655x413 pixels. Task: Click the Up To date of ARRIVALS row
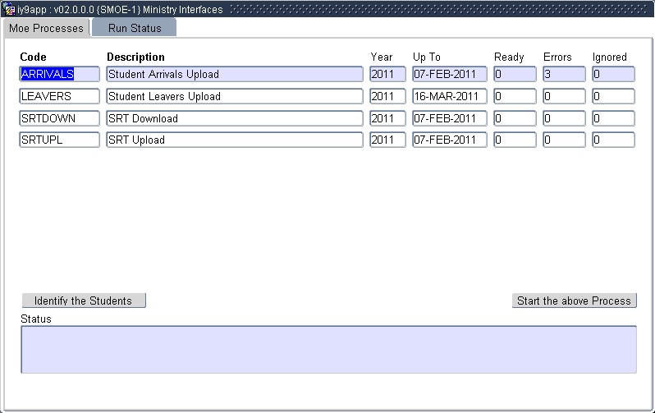coord(450,74)
